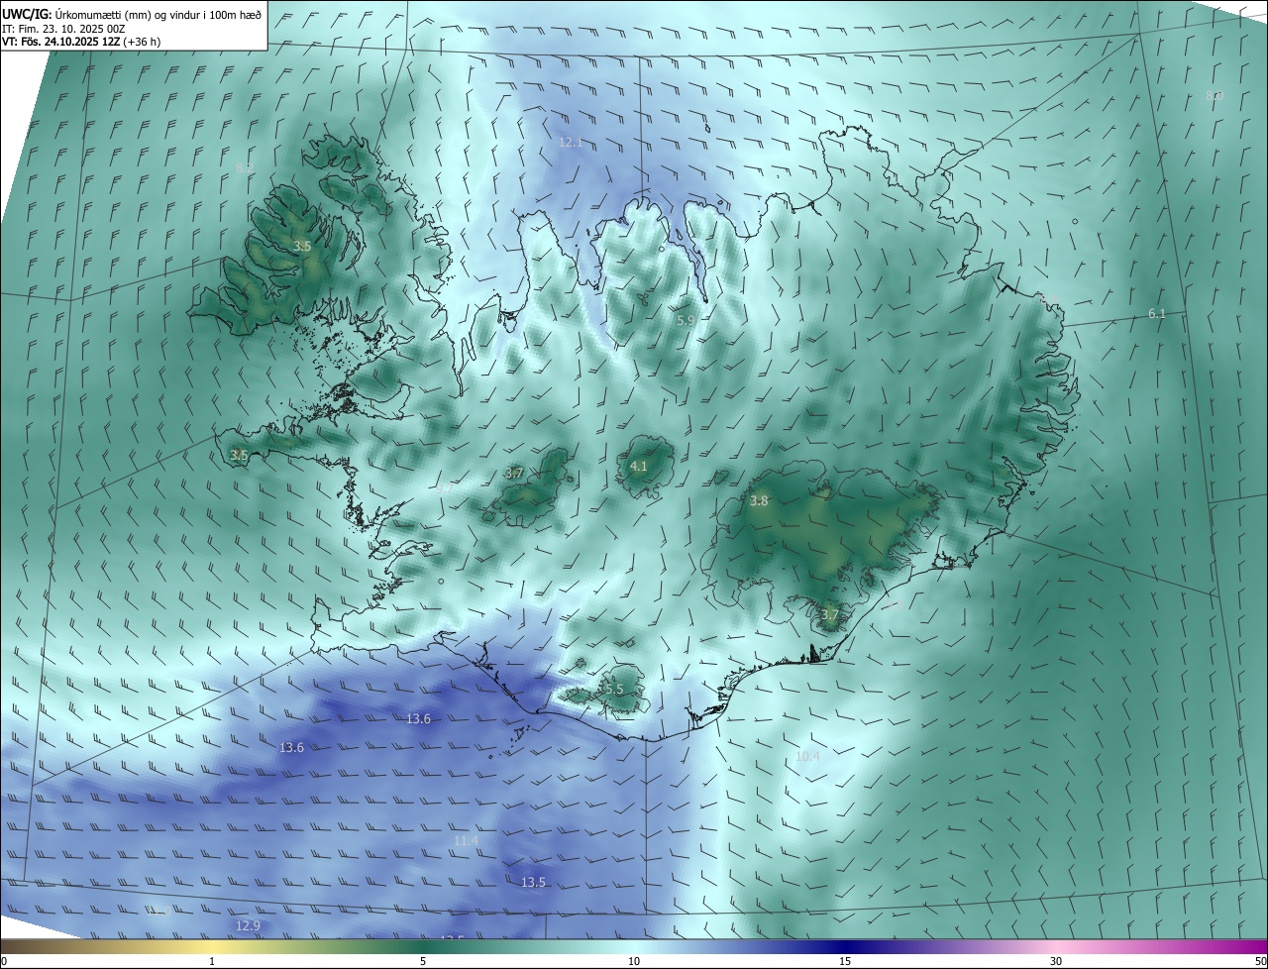Image resolution: width=1268 pixels, height=969 pixels.
Task: Click the 11.4 value in the southern sea
Action: [x=466, y=841]
